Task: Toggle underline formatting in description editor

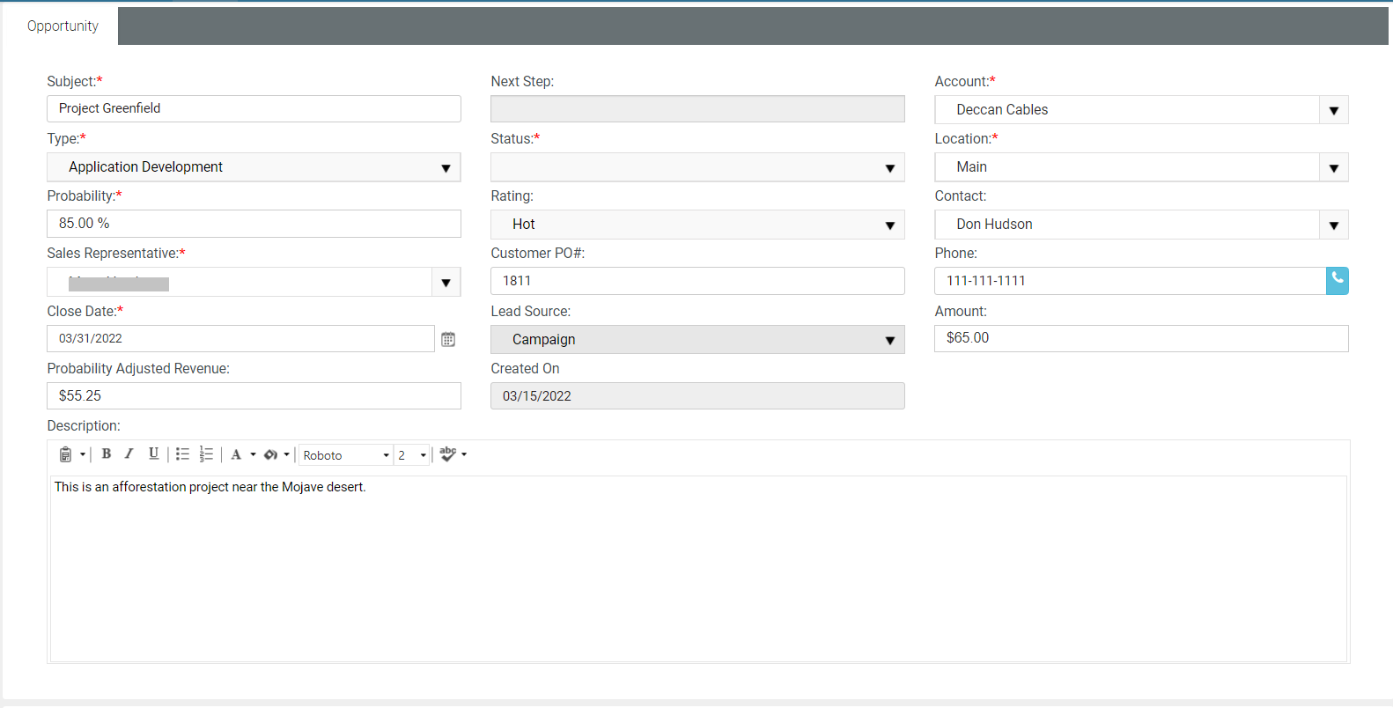Action: click(153, 454)
